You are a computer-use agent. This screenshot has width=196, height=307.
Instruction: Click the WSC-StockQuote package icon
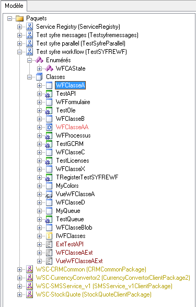click(x=29, y=294)
